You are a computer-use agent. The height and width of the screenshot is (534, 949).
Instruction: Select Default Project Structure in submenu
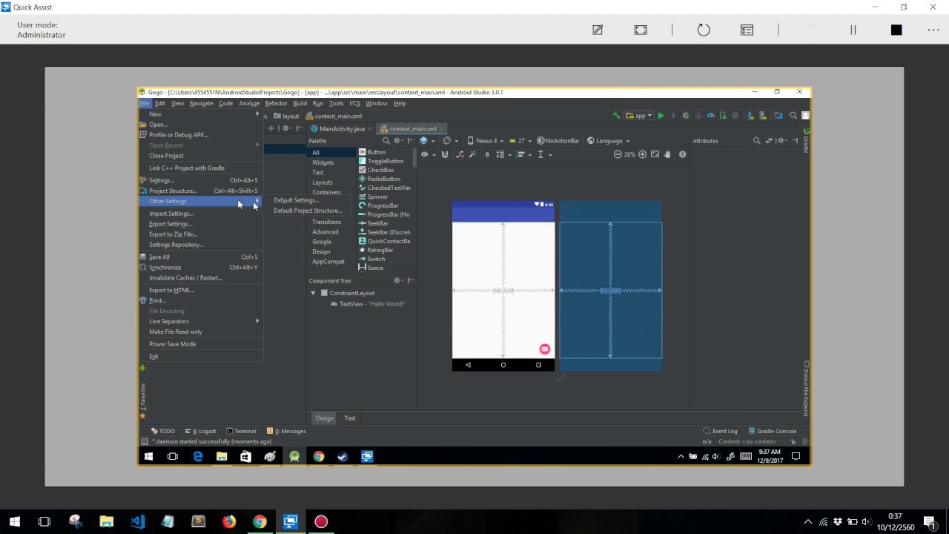click(x=308, y=211)
